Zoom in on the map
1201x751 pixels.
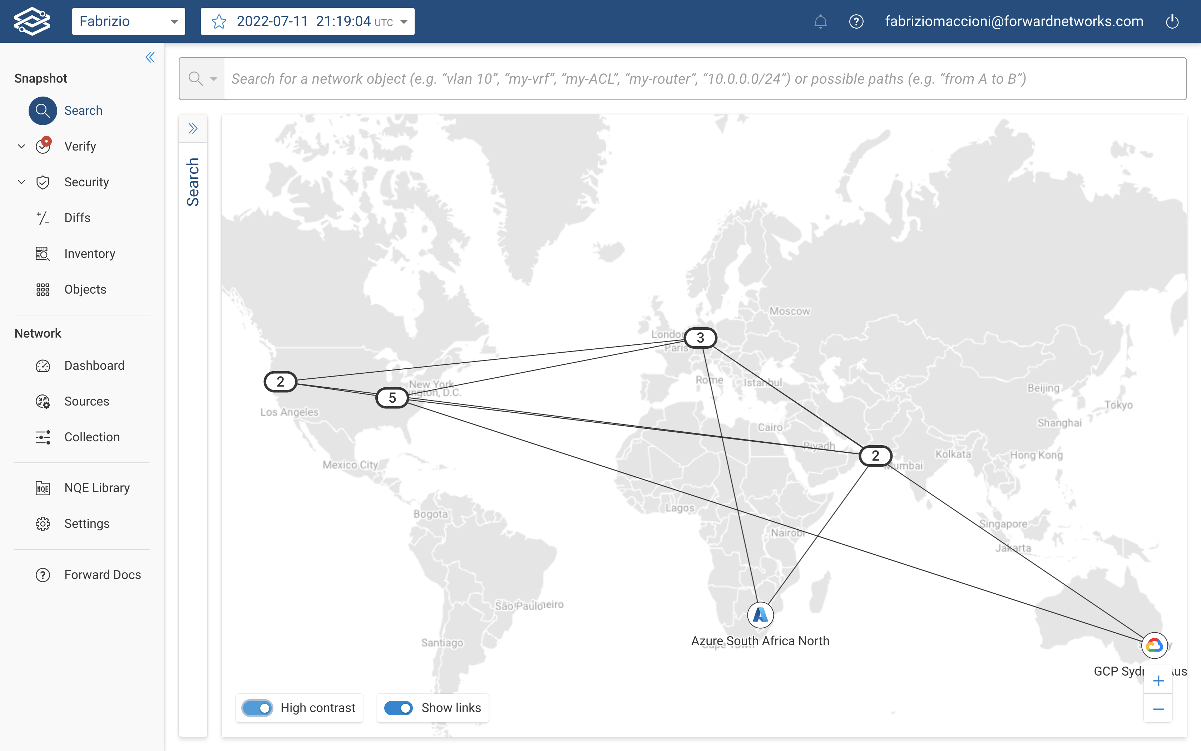tap(1158, 681)
